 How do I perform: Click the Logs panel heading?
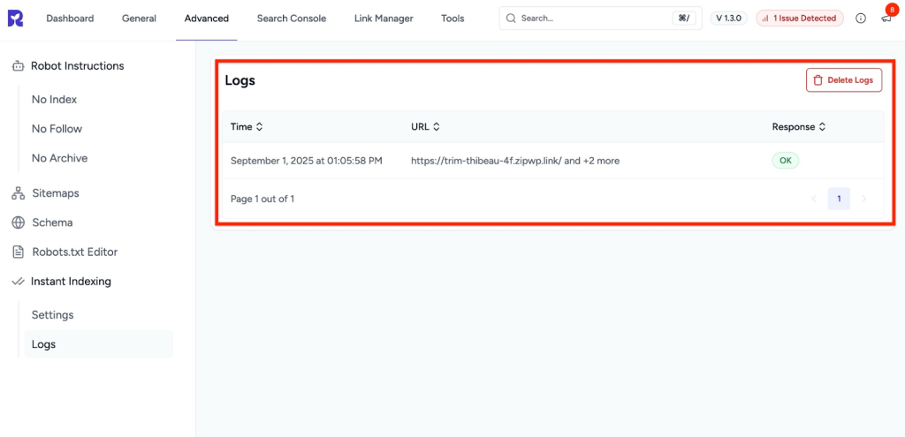[240, 80]
